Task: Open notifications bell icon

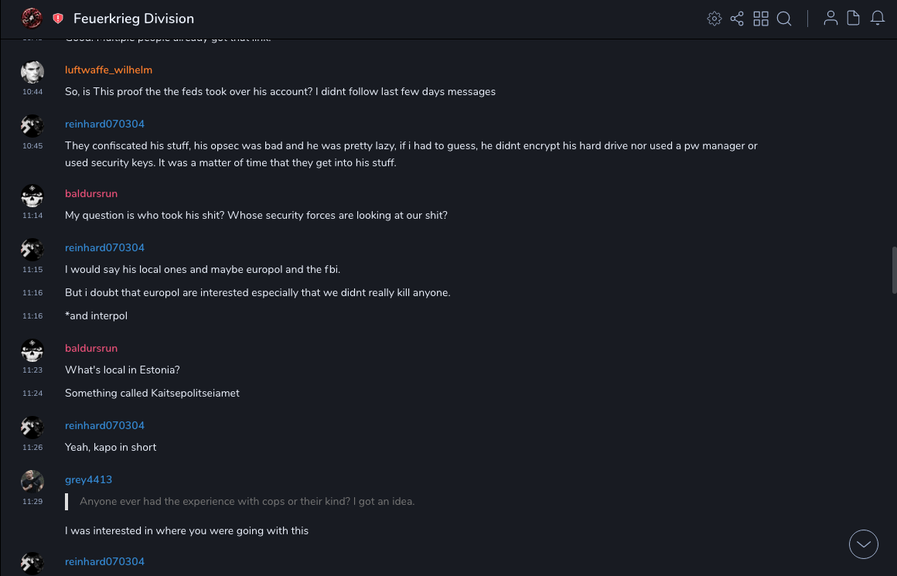Action: point(878,19)
